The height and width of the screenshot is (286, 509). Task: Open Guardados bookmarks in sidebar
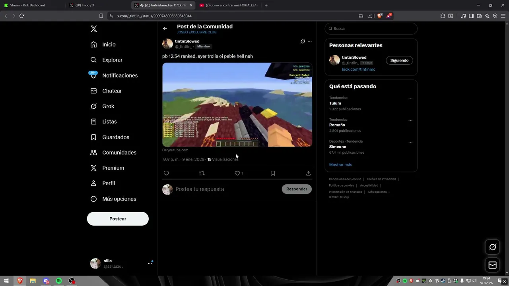[x=110, y=137]
